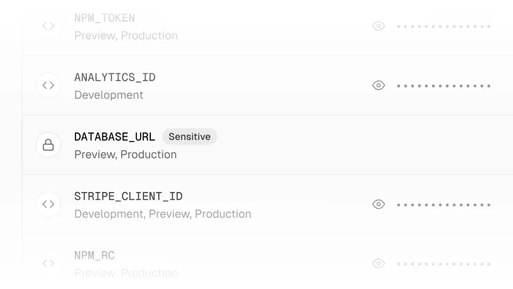513x289 pixels.
Task: Select the STRIPE_CLIENT_ID variable name
Action: coord(128,196)
